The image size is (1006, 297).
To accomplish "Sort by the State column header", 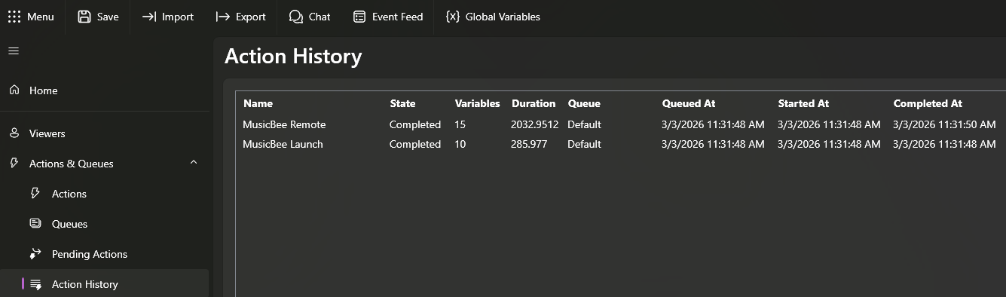I will (x=402, y=103).
